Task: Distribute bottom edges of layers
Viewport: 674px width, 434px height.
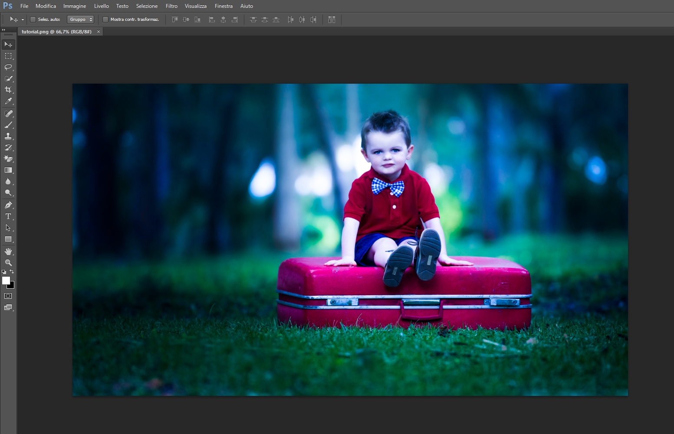Action: click(x=276, y=20)
